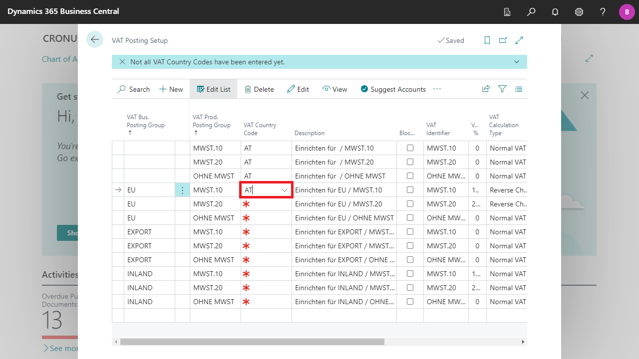Viewport: 639px width, 359px height.
Task: Click the share page icon
Action: [x=485, y=89]
